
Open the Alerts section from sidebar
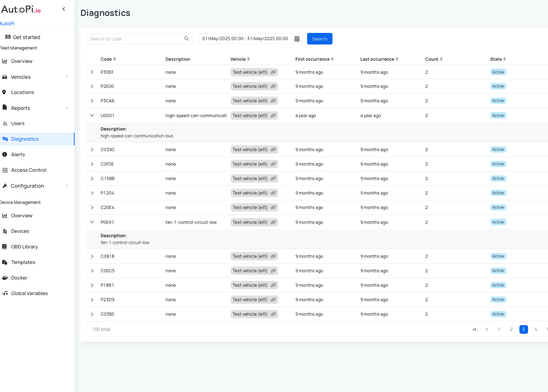[18, 154]
